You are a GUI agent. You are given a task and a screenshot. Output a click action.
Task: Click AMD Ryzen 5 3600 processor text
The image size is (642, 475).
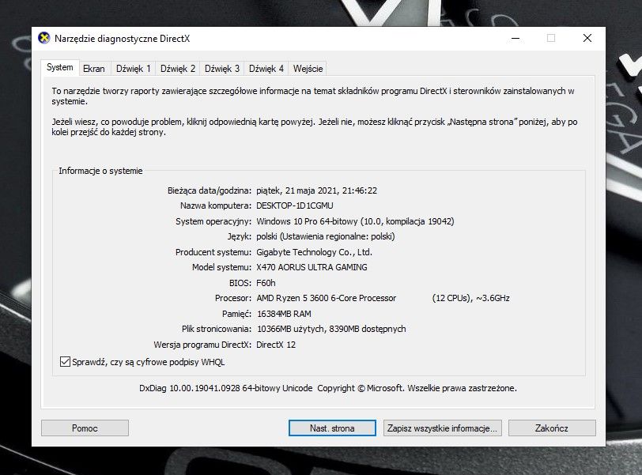327,298
